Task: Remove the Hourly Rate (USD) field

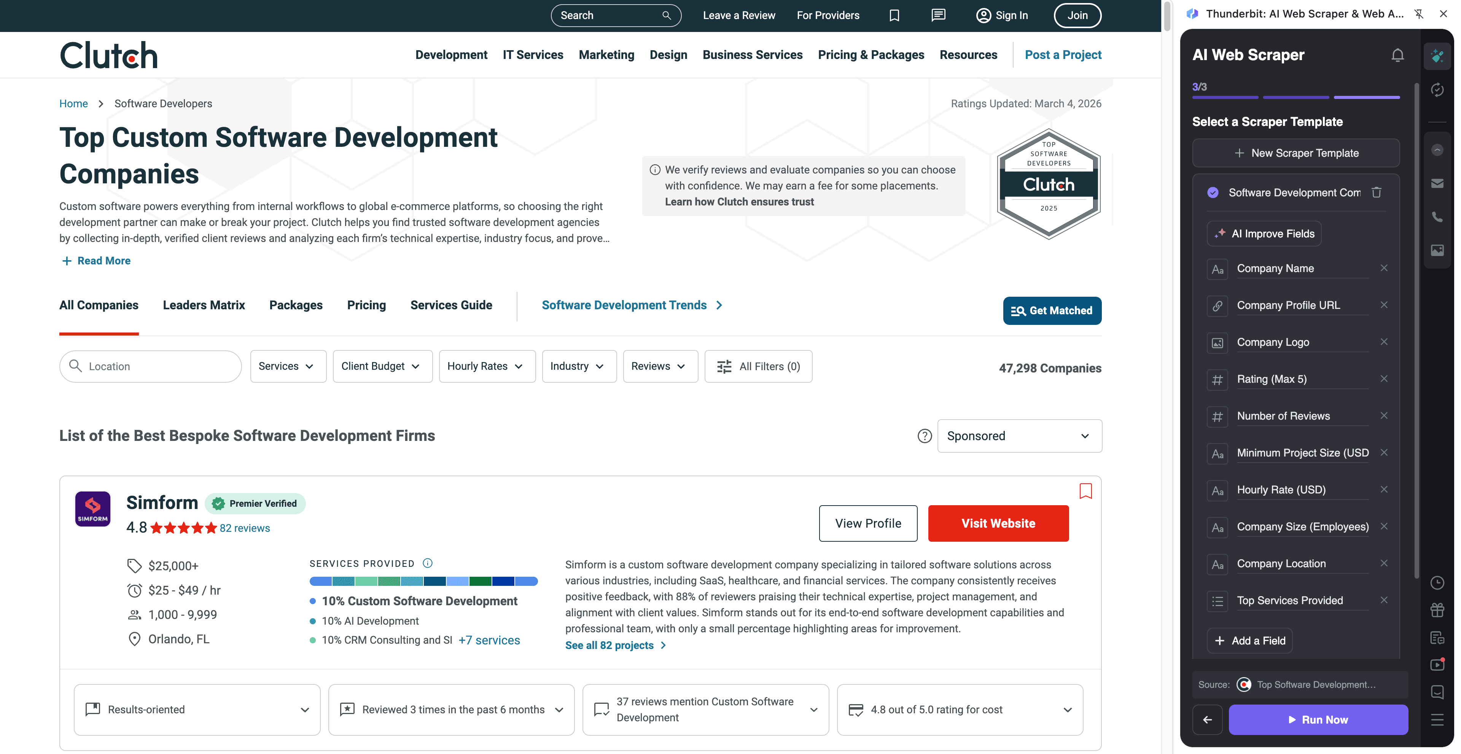Action: pos(1384,489)
